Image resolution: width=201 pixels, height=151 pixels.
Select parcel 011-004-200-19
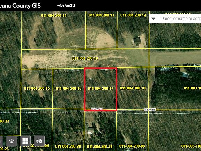85,58
